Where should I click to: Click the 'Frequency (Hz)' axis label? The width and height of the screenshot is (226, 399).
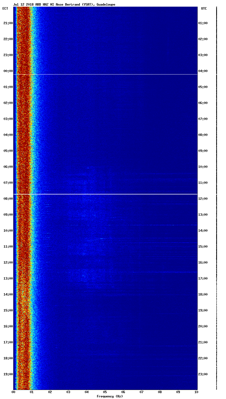coord(110,396)
